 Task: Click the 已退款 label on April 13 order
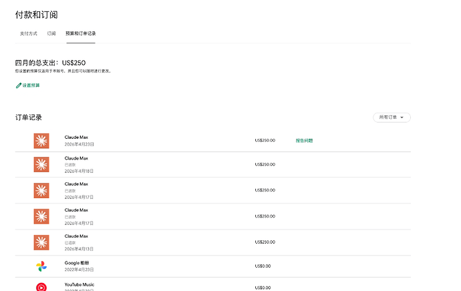pos(70,243)
